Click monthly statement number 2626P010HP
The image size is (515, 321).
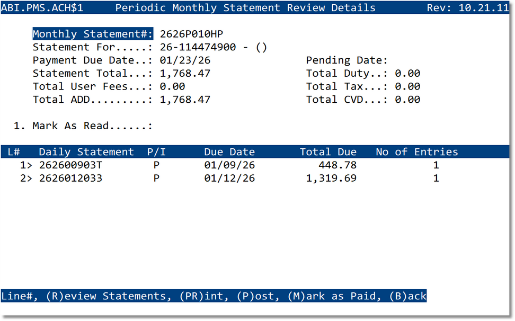(191, 34)
